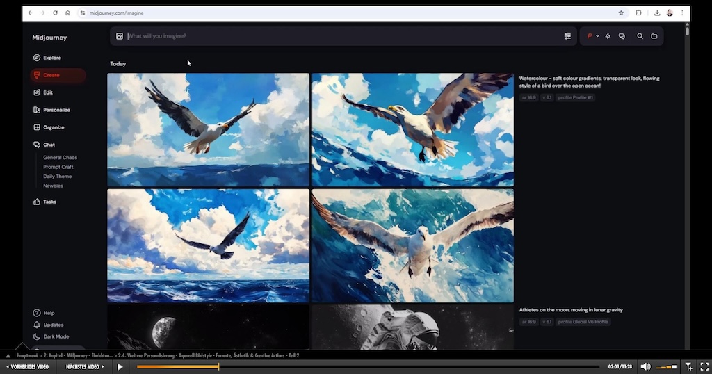Click the 'Nächstes Video' button
The height and width of the screenshot is (374, 712).
pos(85,366)
